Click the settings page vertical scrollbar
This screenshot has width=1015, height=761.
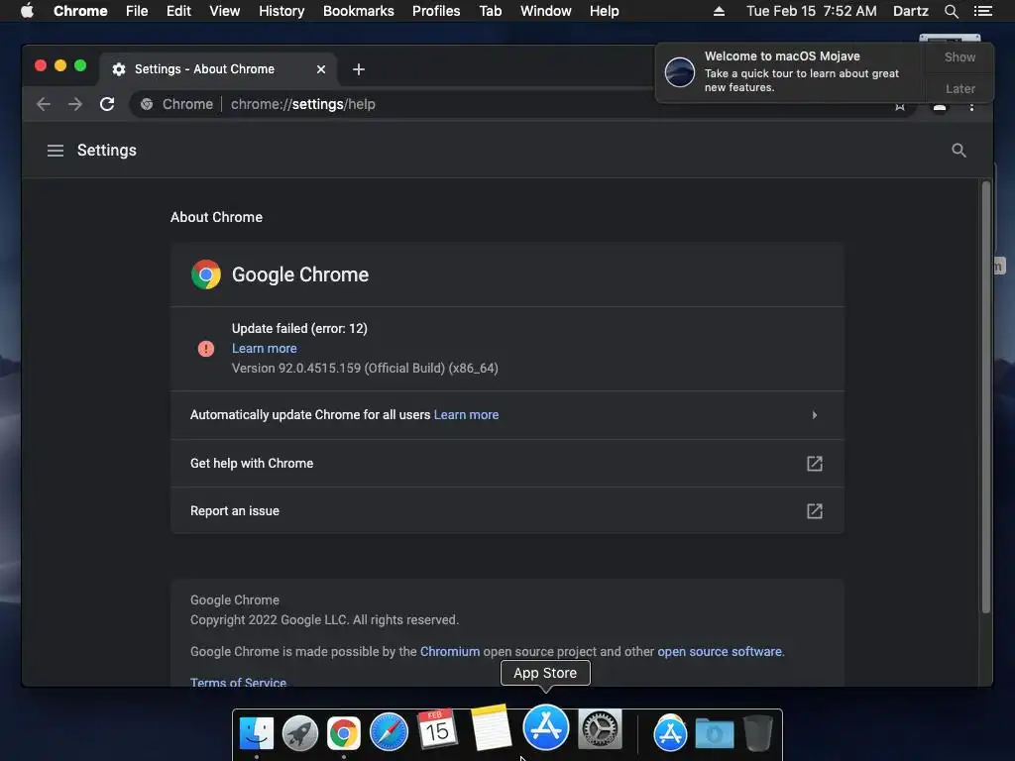[986, 397]
